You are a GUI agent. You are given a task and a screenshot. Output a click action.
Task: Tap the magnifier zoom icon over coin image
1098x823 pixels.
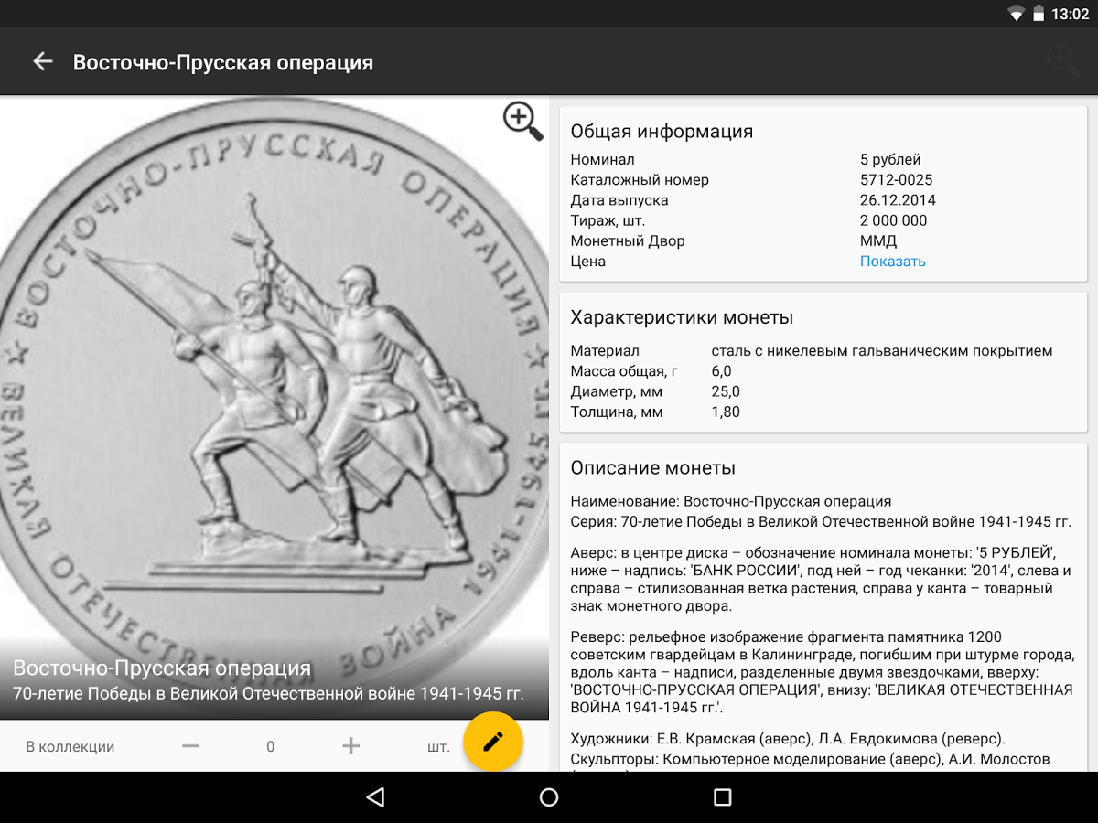pyautogui.click(x=522, y=121)
